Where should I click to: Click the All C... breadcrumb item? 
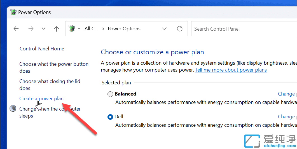(91, 29)
